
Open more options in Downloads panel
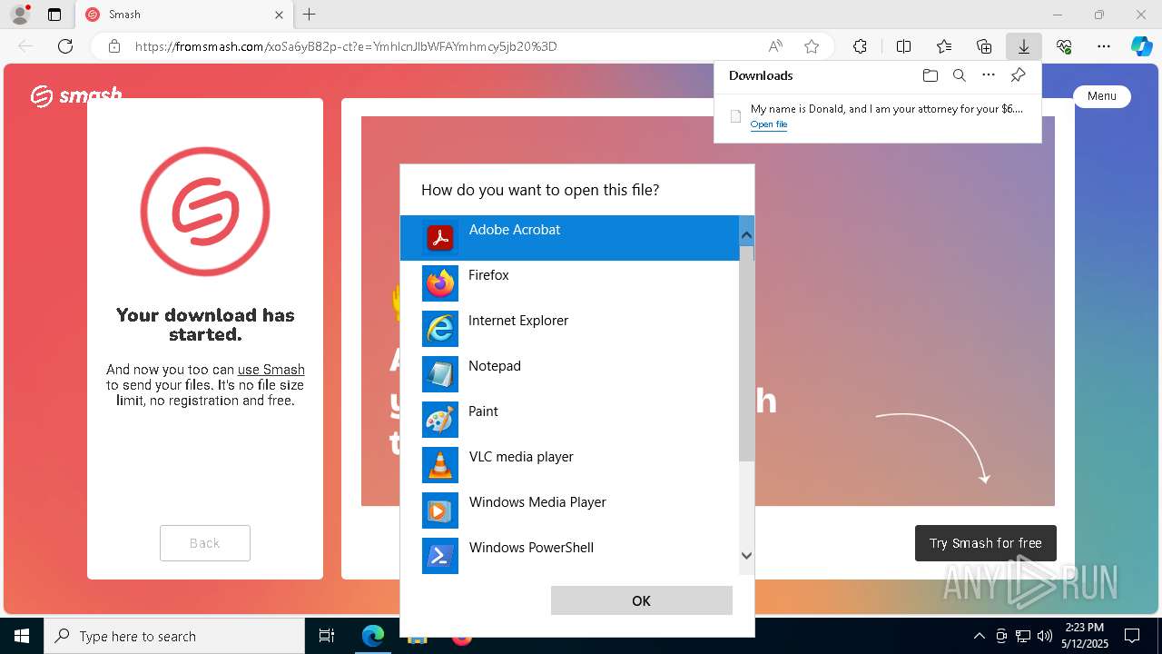(x=989, y=75)
